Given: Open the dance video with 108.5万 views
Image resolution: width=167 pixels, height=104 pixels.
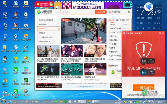Looking at the screenshot, I should click(x=72, y=69).
